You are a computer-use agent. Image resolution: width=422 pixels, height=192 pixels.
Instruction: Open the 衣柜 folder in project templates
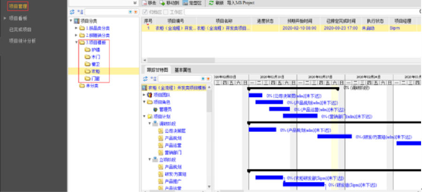[x=88, y=71]
